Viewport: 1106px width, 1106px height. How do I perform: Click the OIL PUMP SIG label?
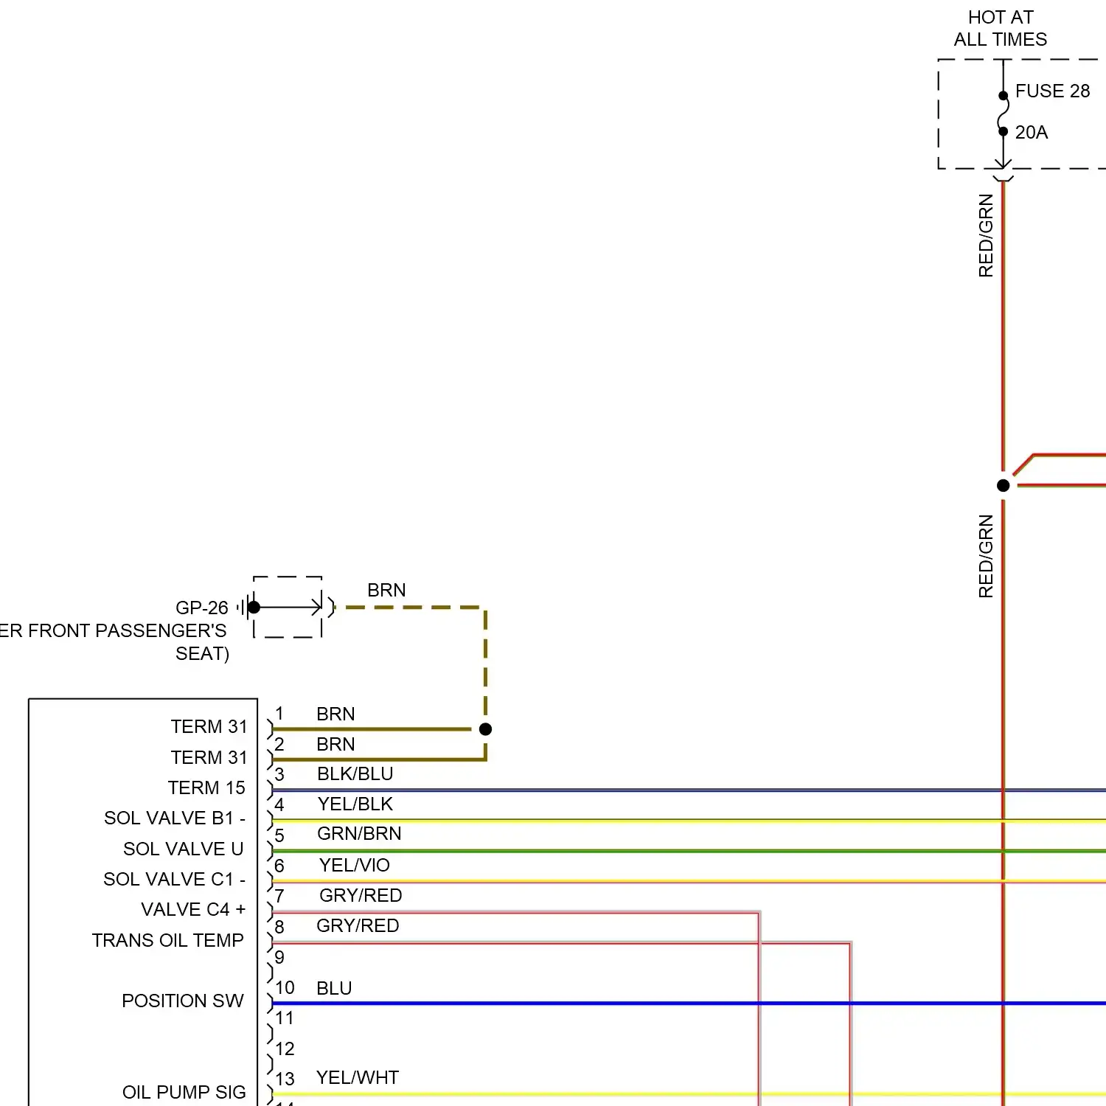point(184,1093)
